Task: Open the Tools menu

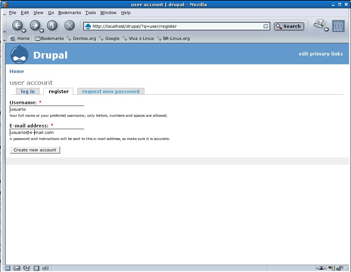Action: [x=90, y=13]
